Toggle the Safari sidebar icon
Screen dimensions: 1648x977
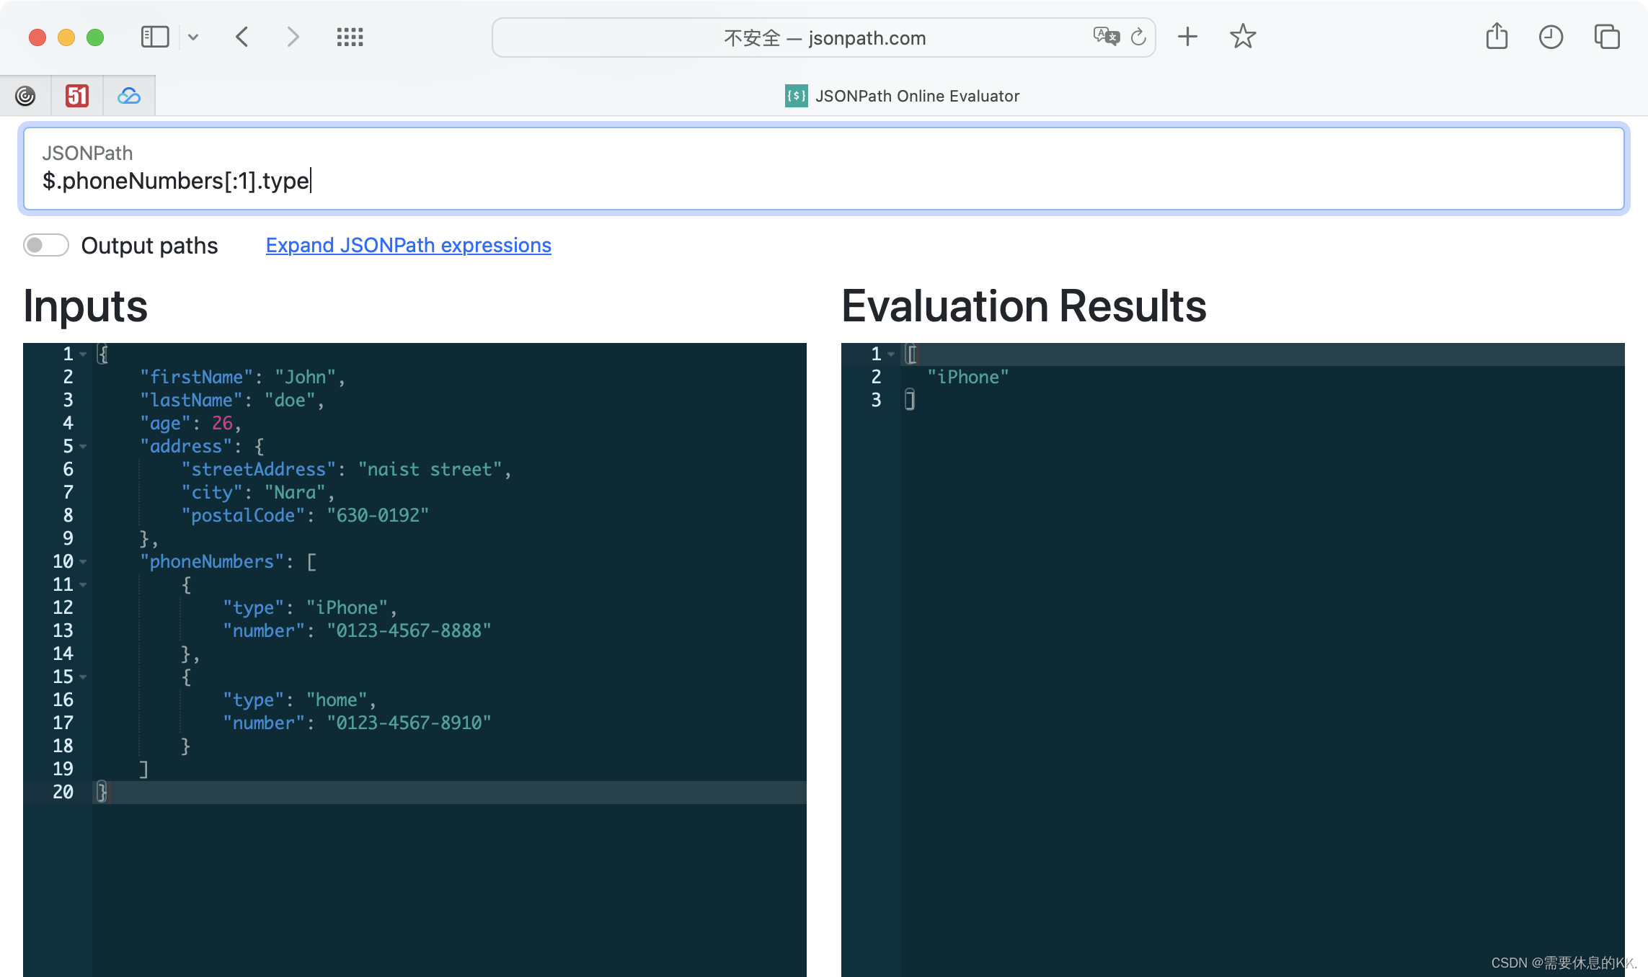[x=155, y=37]
